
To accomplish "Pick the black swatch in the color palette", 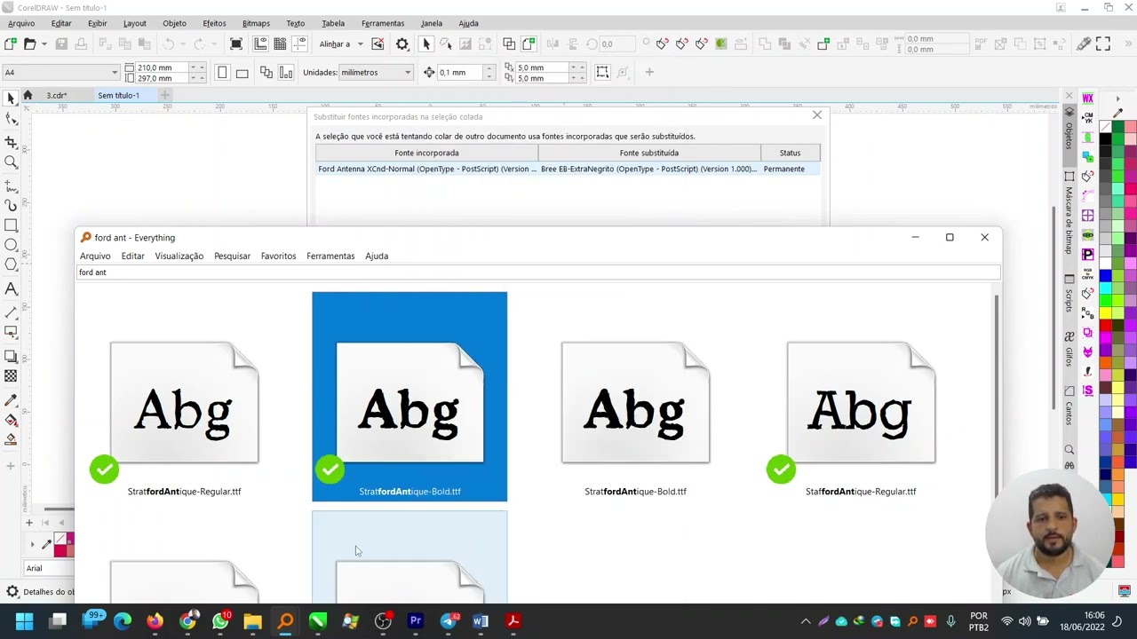I will click(1105, 140).
